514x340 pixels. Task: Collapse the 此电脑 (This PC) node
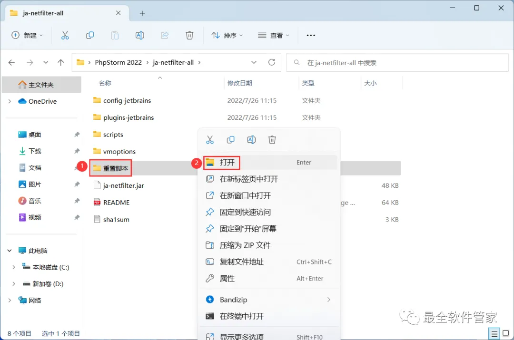pos(10,251)
